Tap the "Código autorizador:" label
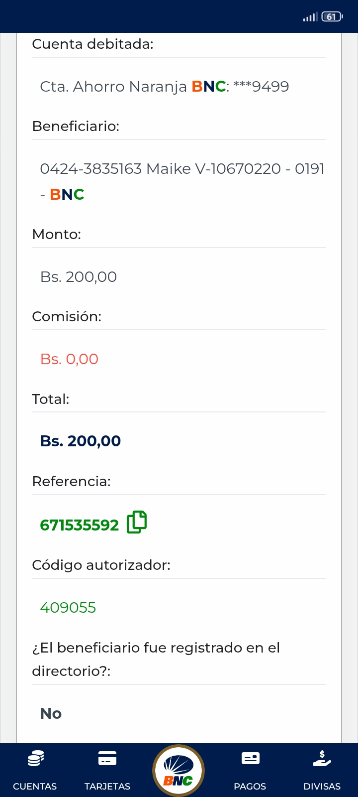Screen dimensions: 358x797 [x=101, y=565]
